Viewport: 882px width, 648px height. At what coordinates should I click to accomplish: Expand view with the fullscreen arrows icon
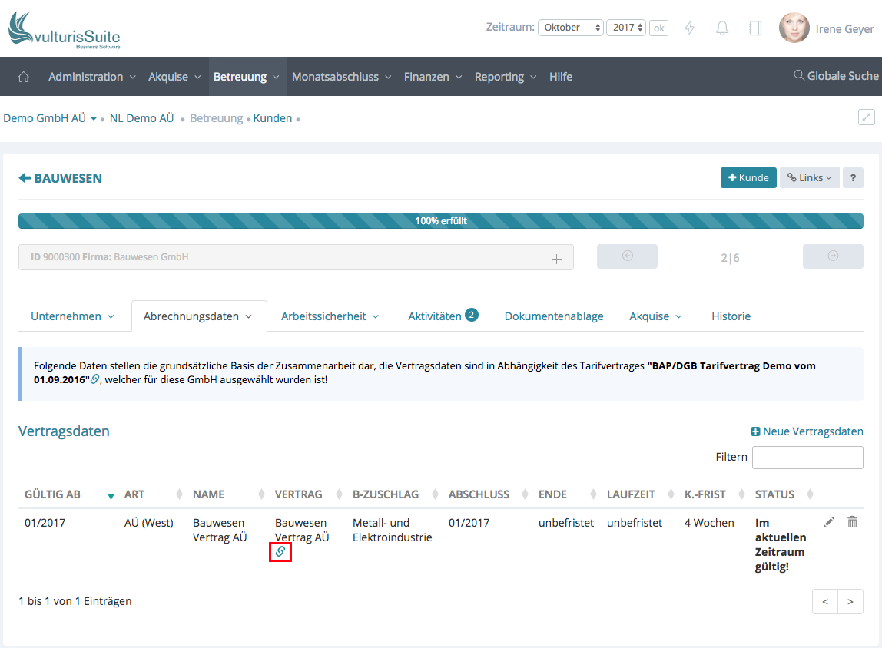click(866, 117)
